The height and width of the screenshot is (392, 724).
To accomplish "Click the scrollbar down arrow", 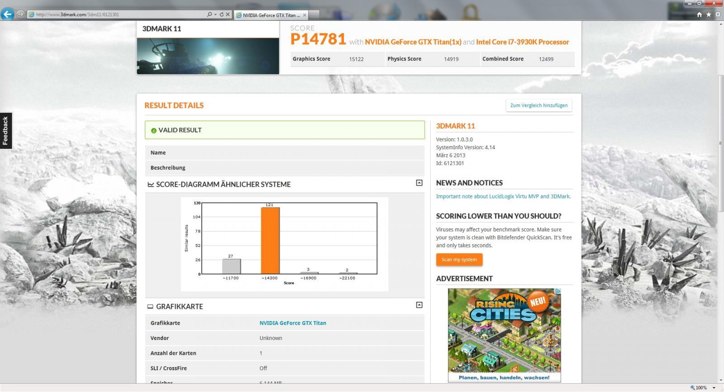I will [x=720, y=381].
